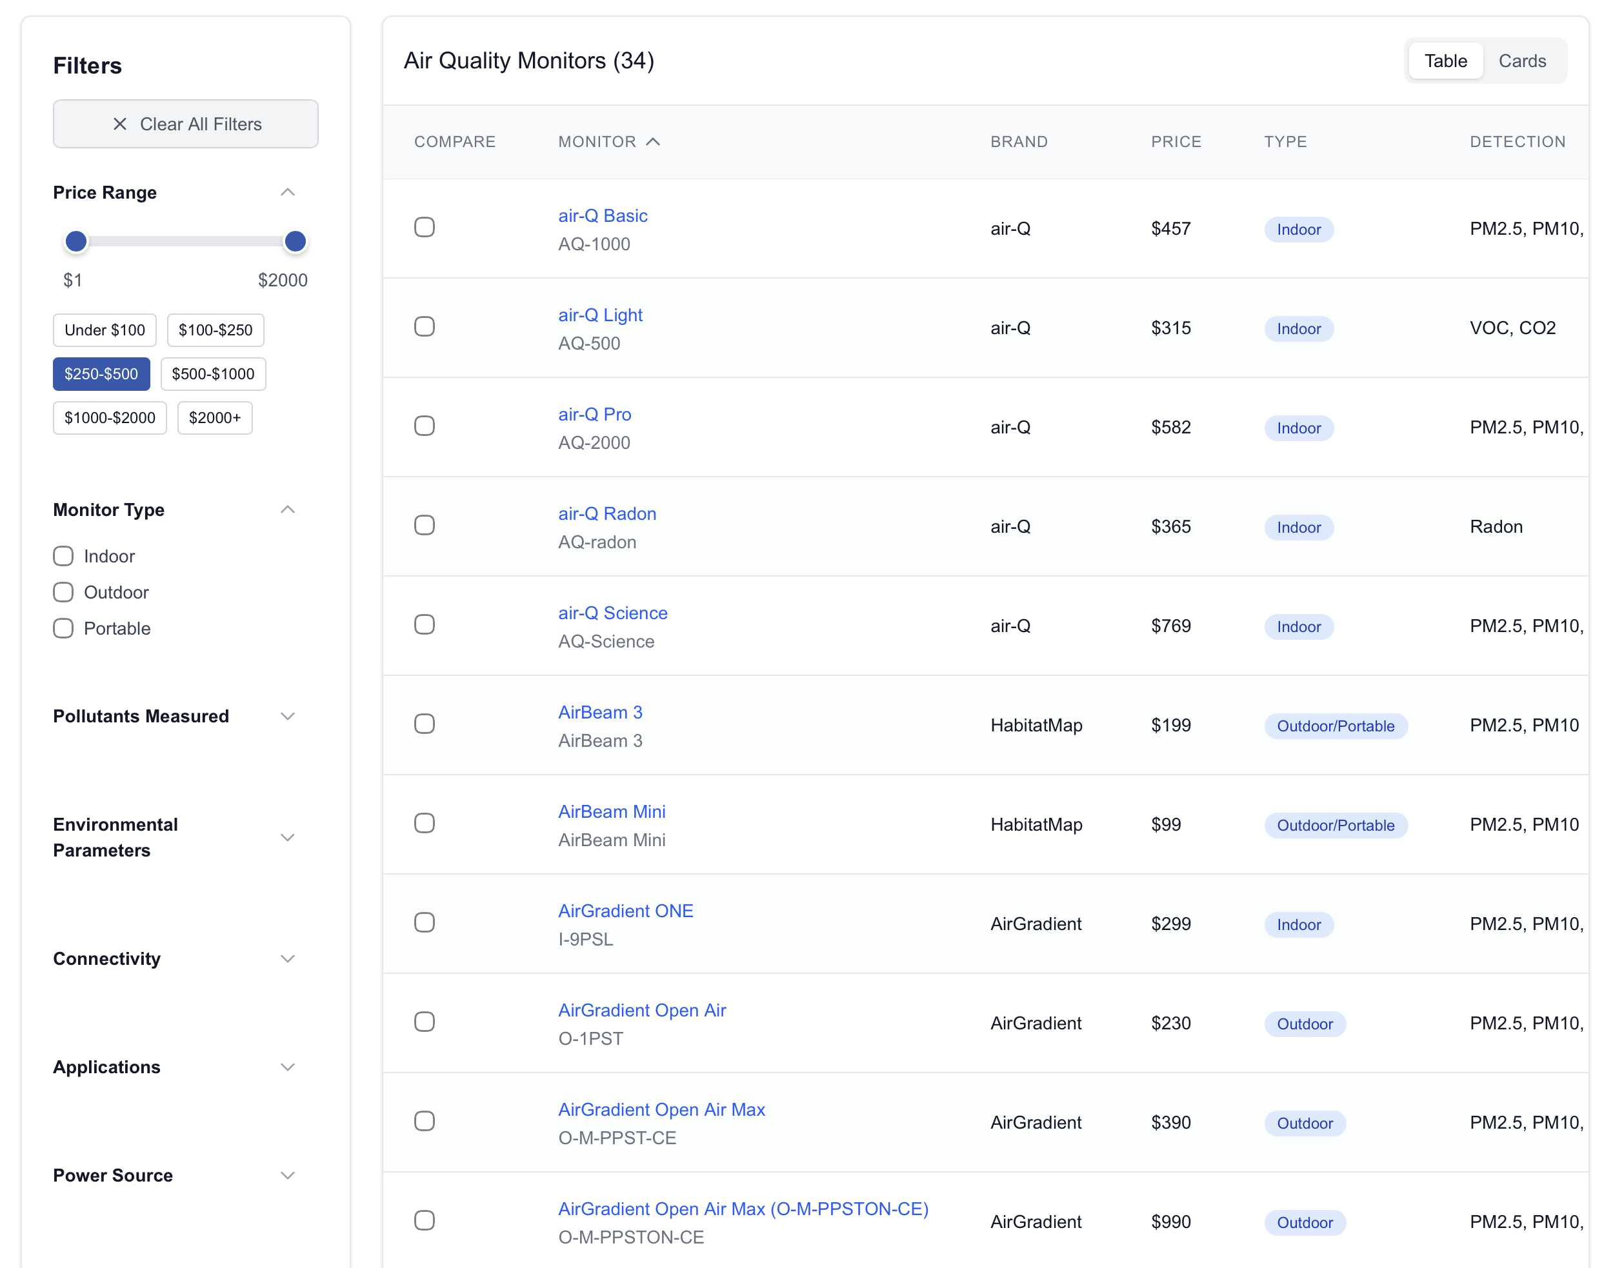Select compare checkbox for AirGradient ONE

(x=424, y=923)
